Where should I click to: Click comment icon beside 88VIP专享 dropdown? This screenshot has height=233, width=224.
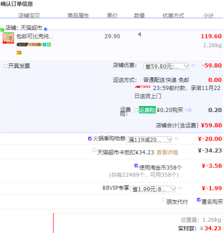click(x=180, y=188)
